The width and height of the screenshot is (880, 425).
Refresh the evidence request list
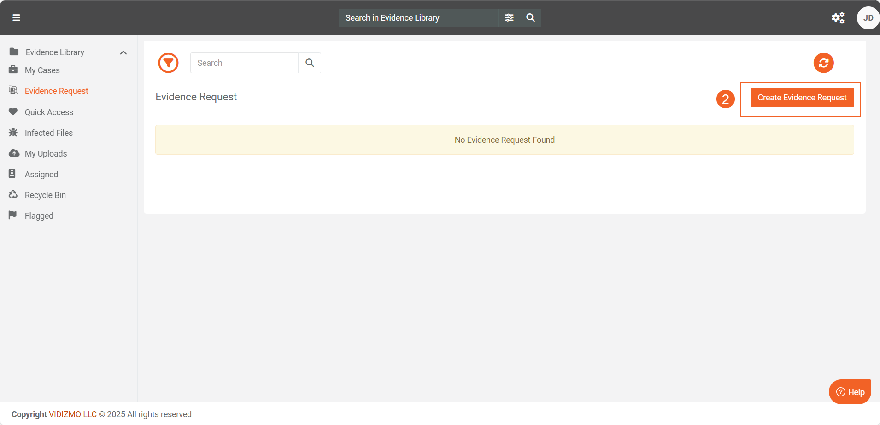pyautogui.click(x=824, y=63)
